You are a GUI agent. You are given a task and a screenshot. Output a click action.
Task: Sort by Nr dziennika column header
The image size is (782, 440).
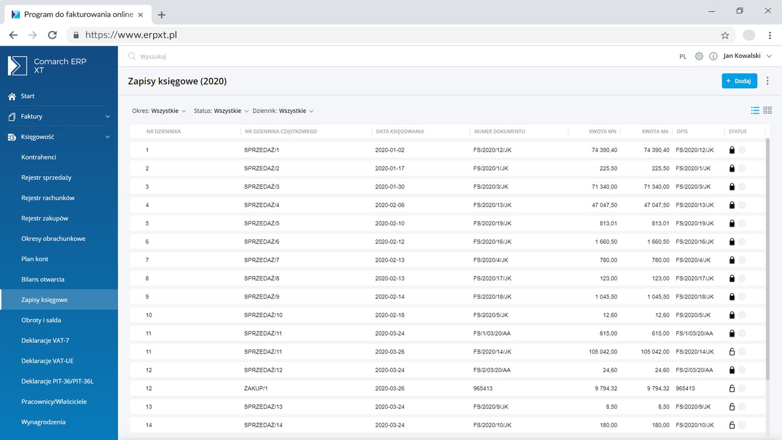click(x=164, y=131)
